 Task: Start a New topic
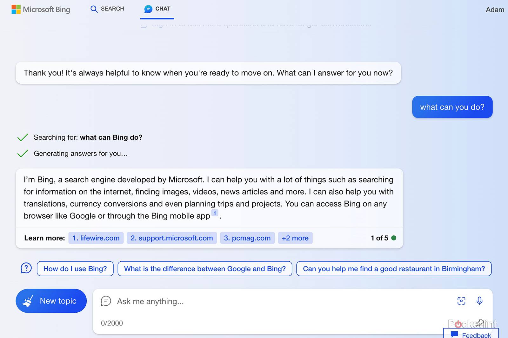click(x=51, y=301)
